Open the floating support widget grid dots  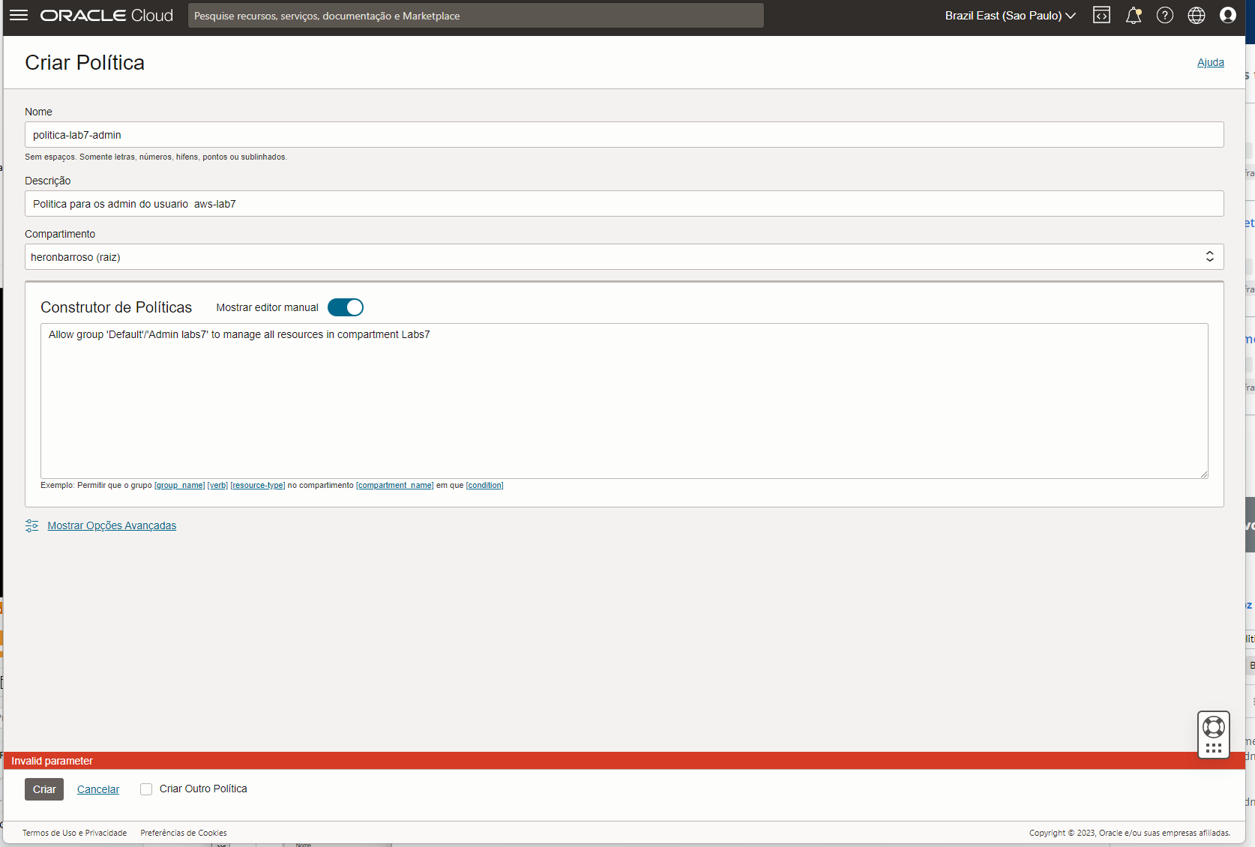(1214, 748)
